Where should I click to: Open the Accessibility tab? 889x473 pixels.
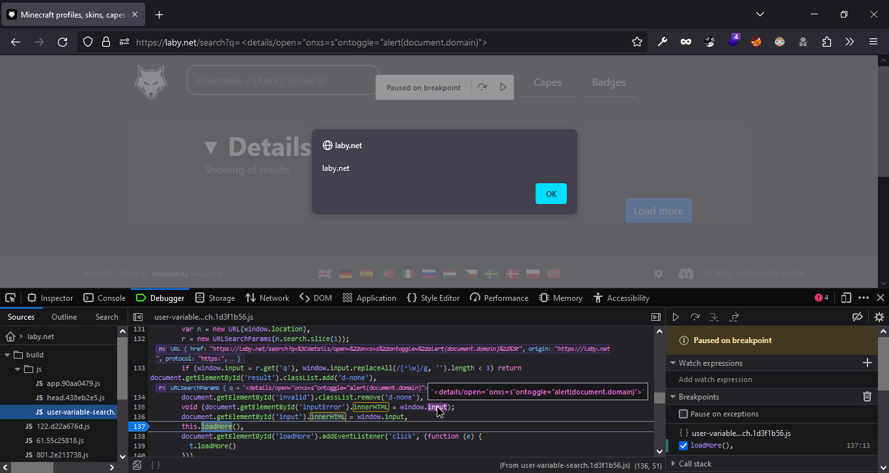(622, 298)
